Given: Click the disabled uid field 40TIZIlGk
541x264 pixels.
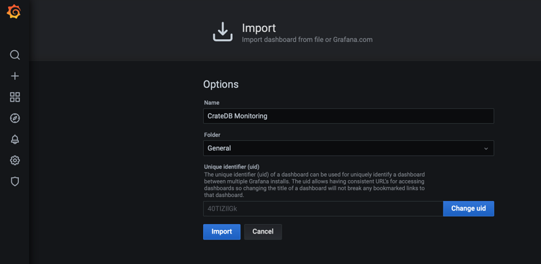Looking at the screenshot, I should tap(323, 208).
